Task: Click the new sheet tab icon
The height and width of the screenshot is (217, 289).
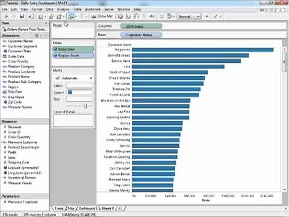Action: (120, 209)
